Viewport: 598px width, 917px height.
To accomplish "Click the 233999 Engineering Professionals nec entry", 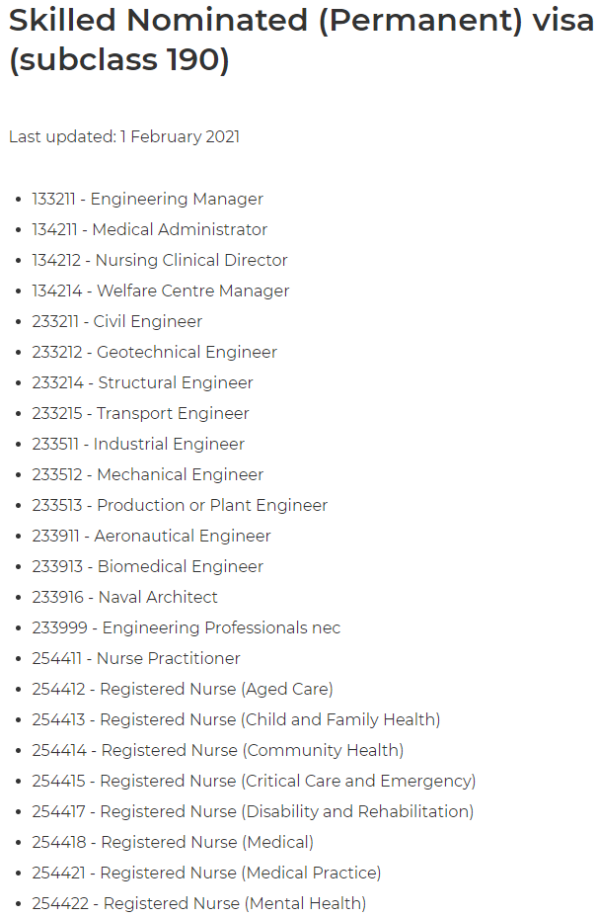I will point(187,627).
